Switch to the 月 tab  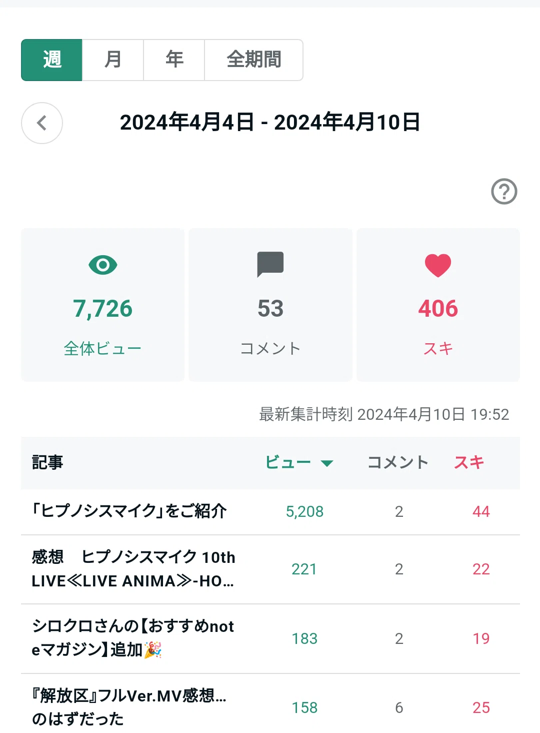pos(113,60)
